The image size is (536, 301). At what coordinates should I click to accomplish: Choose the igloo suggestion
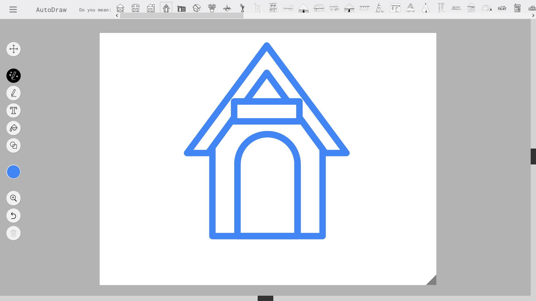click(x=487, y=8)
